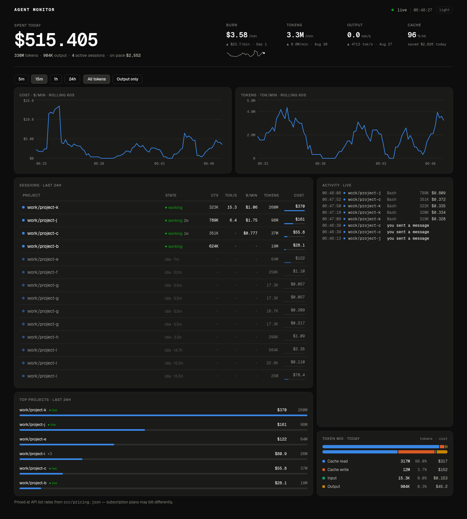Click the PROJECT column header
The height and width of the screenshot is (519, 467).
point(31,195)
